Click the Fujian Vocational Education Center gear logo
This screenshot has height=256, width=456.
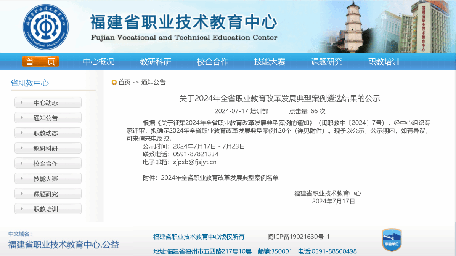coord(45,26)
